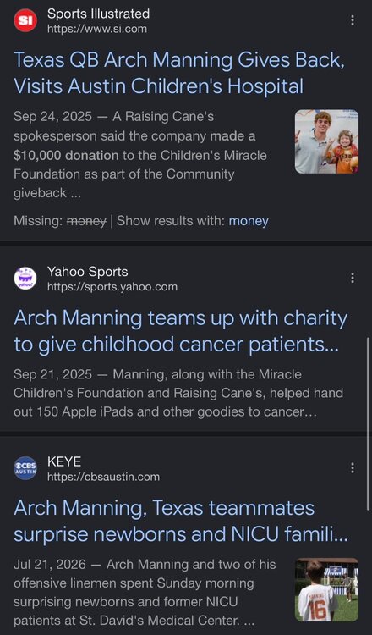Show results with 'money' link

point(249,221)
